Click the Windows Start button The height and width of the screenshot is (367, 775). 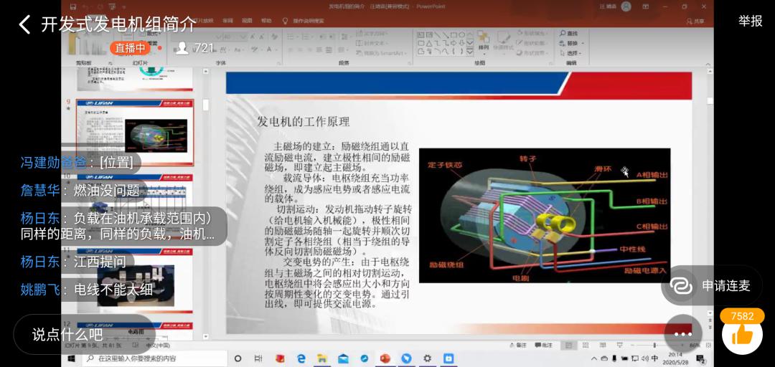[72, 358]
